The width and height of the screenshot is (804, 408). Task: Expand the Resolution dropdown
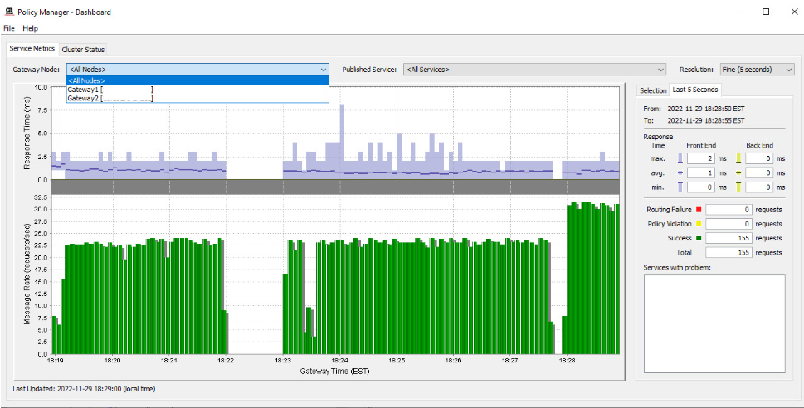(x=757, y=70)
